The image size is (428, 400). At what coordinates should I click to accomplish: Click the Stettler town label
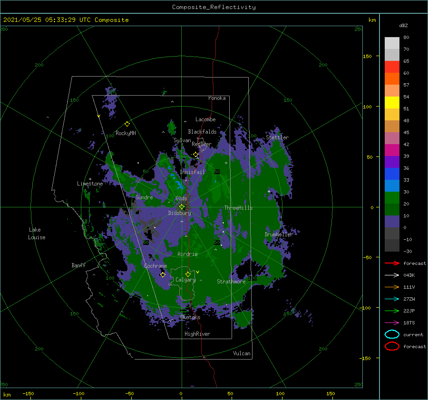click(x=277, y=137)
